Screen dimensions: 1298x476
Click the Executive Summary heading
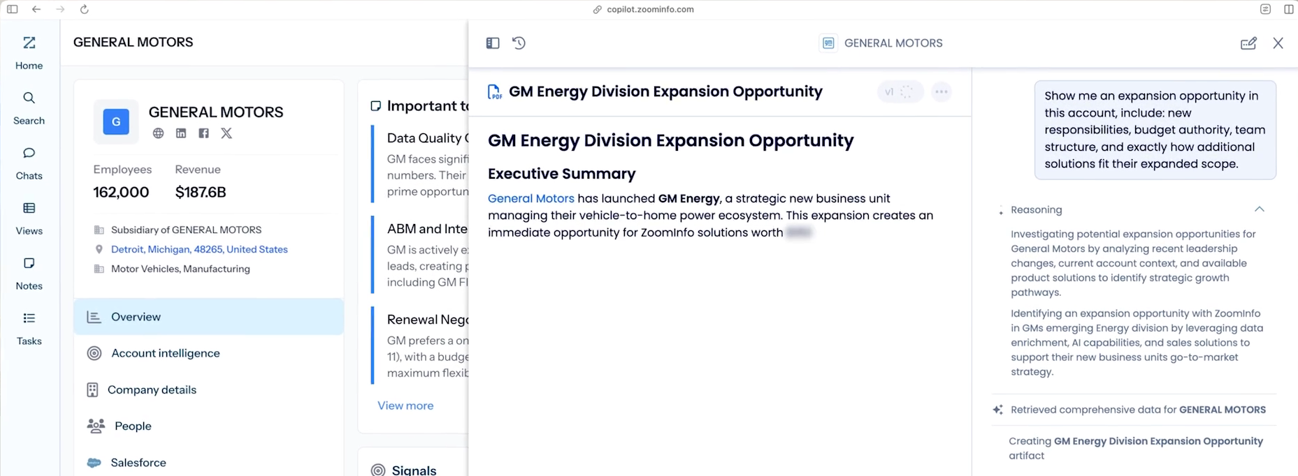tap(562, 174)
